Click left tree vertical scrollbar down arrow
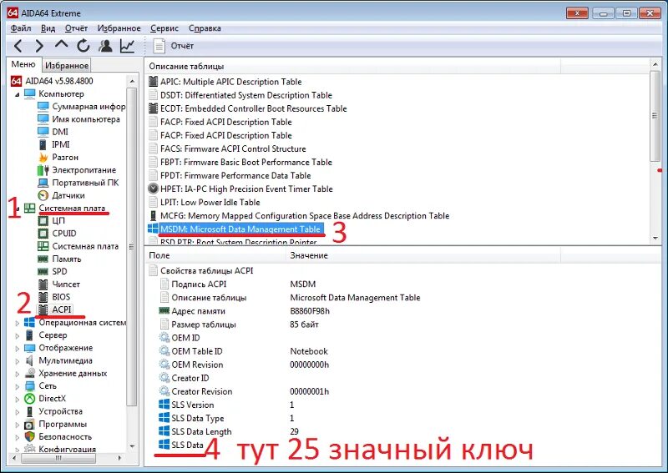Viewport: 668px width, 473px height. pyautogui.click(x=132, y=446)
